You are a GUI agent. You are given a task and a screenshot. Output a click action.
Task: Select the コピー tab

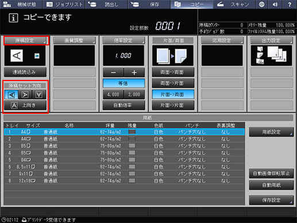(191, 5)
